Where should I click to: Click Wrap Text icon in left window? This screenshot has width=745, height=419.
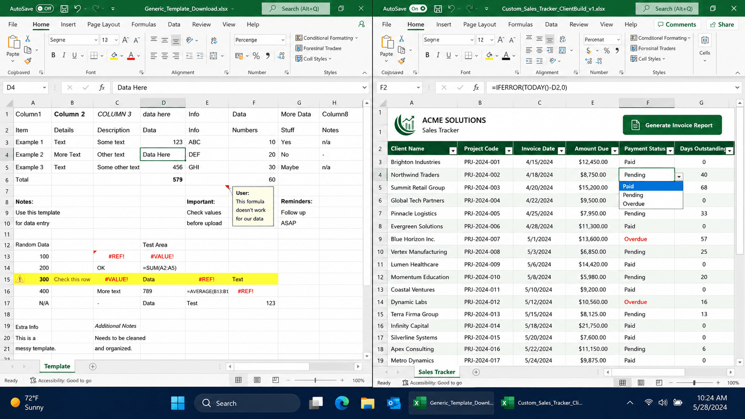point(214,41)
